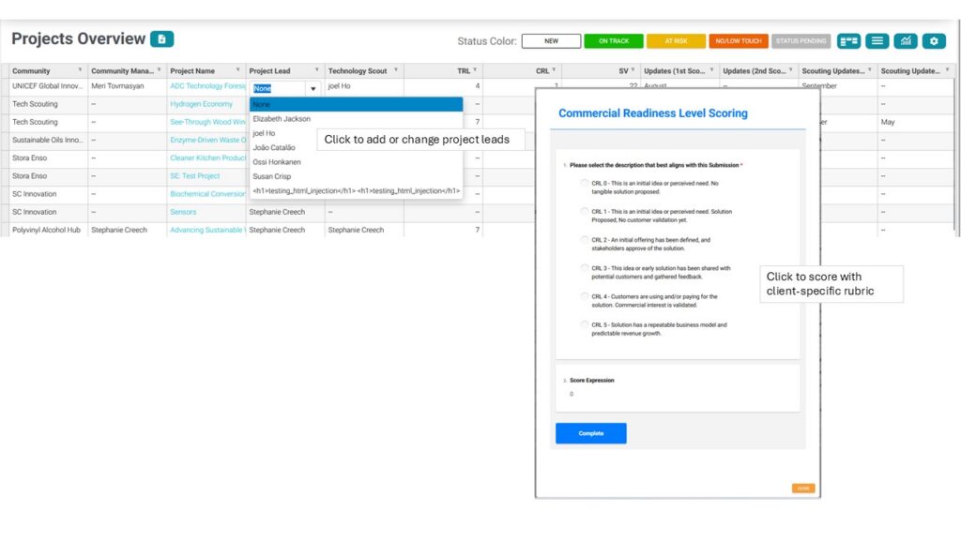The image size is (961, 540).
Task: Click the Score Expression value 0
Action: [x=572, y=395]
